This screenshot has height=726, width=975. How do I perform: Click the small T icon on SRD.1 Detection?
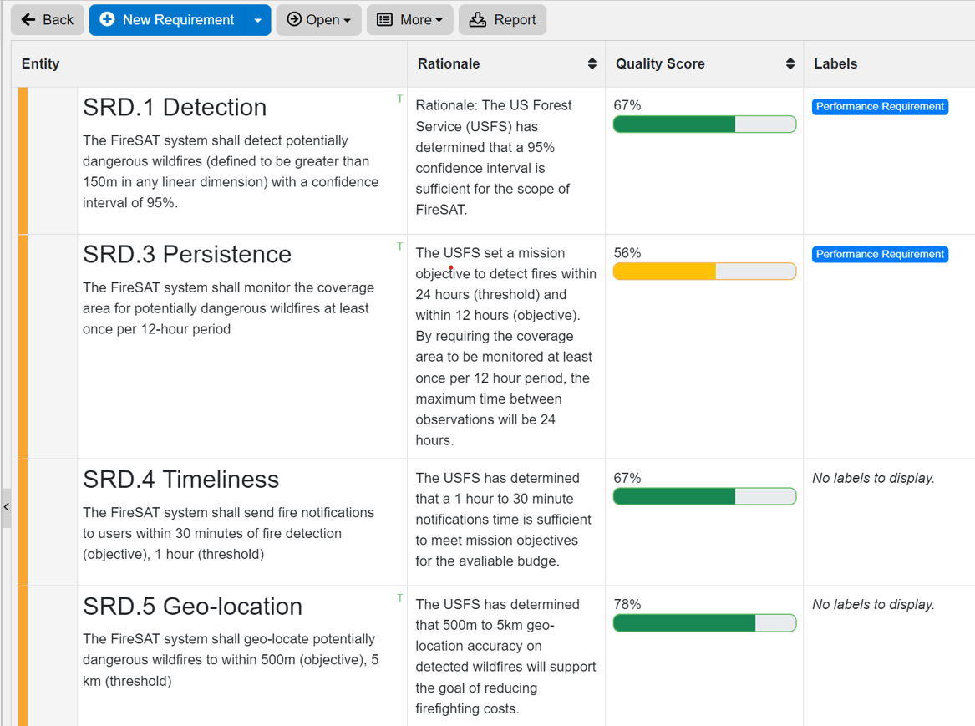click(399, 99)
